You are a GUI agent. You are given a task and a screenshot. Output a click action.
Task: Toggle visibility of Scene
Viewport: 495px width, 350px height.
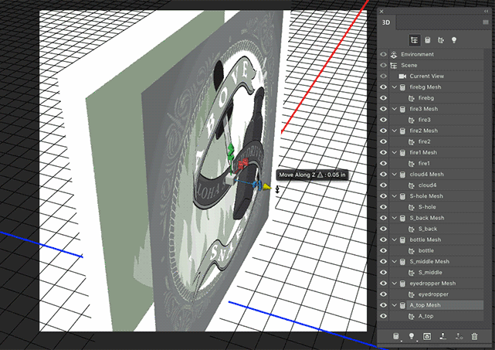383,66
